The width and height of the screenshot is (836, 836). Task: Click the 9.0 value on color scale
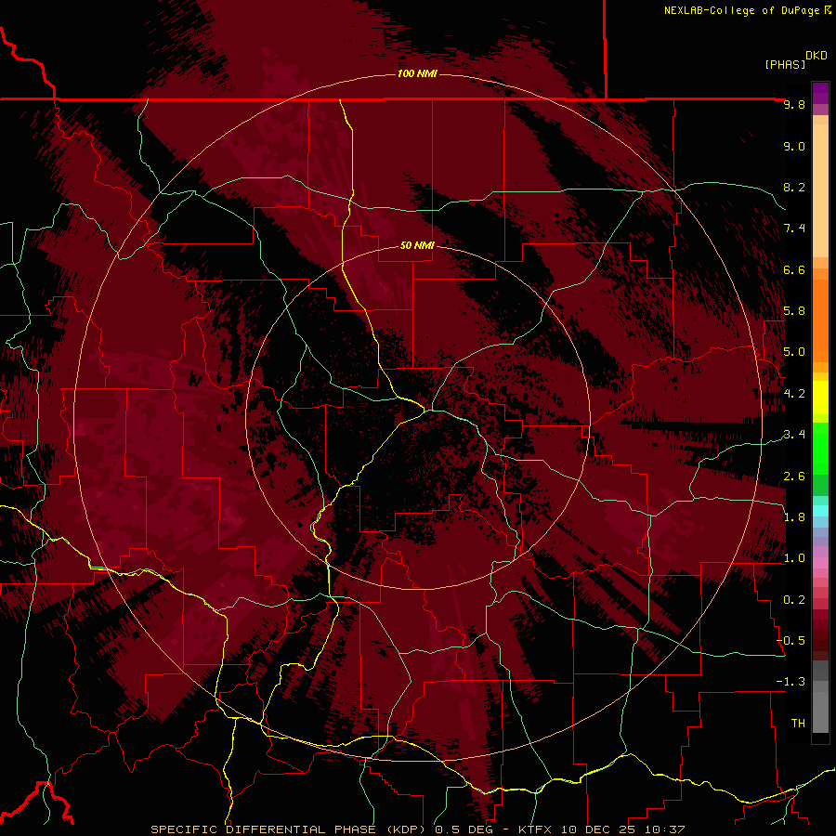(x=794, y=146)
